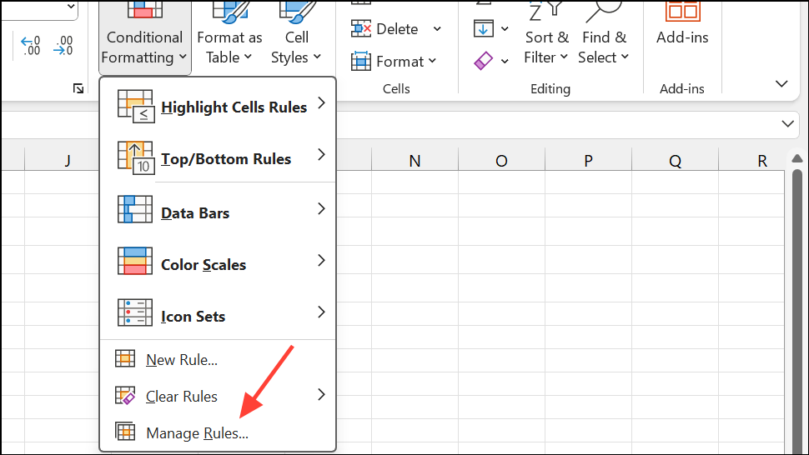Click the Decrease Decimal icon
This screenshot has width=809, height=455.
(x=63, y=45)
